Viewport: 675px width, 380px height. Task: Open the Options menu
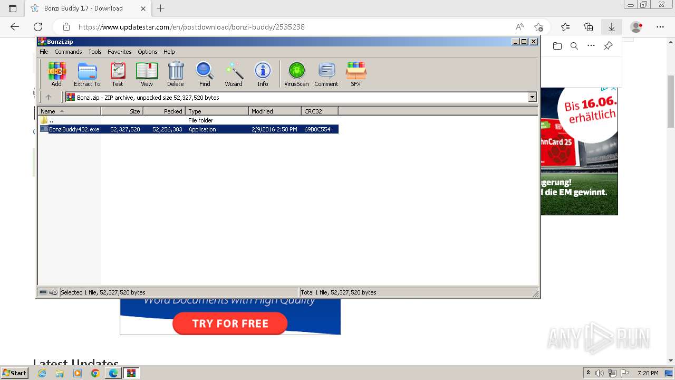[x=148, y=52]
